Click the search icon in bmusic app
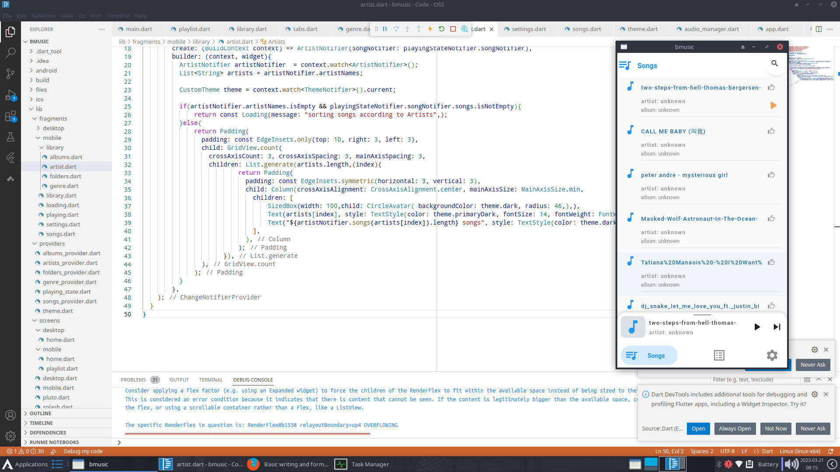The image size is (840, 472). point(774,64)
